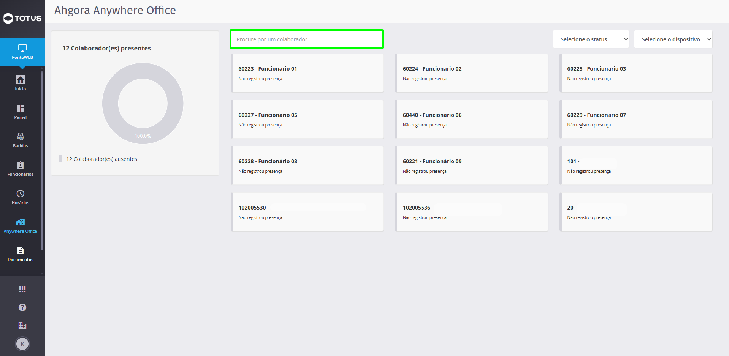Click the 100.0% donut chart segment
The image size is (729, 356).
(143, 136)
